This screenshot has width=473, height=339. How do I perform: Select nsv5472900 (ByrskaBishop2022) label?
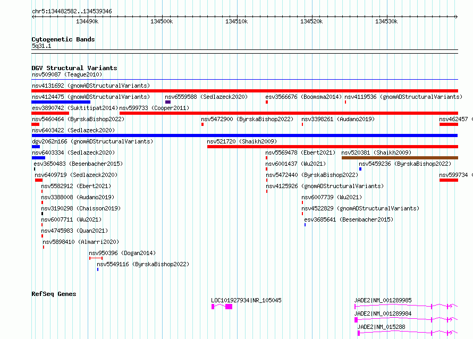247,119
